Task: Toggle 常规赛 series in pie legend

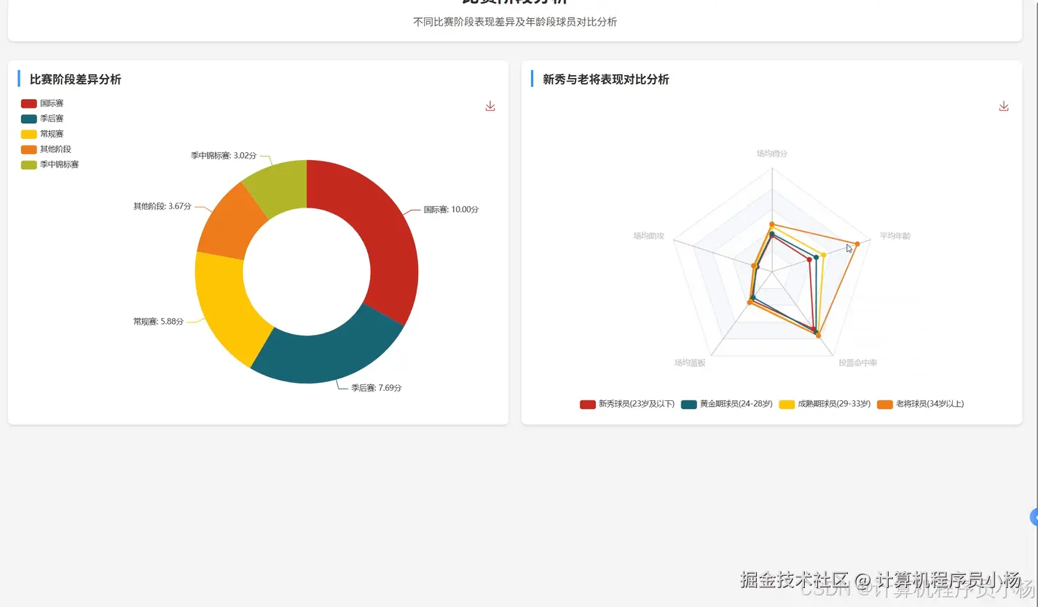Action: pos(42,134)
